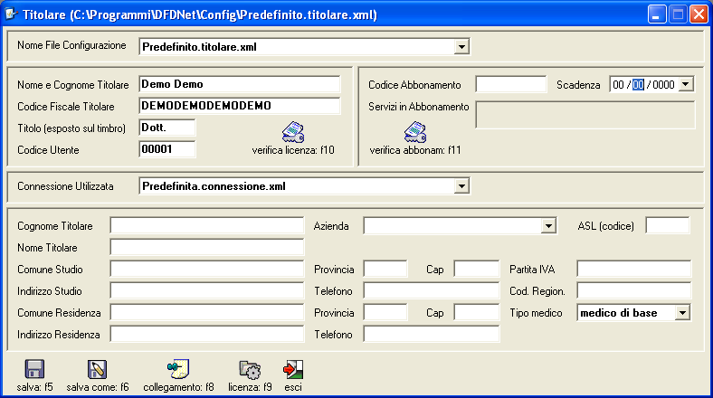Click the Comune Studio text field
The width and height of the screenshot is (713, 398).
click(x=207, y=270)
